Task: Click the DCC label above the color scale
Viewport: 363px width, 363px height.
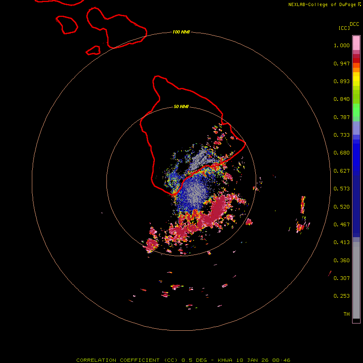Action: pyautogui.click(x=354, y=24)
